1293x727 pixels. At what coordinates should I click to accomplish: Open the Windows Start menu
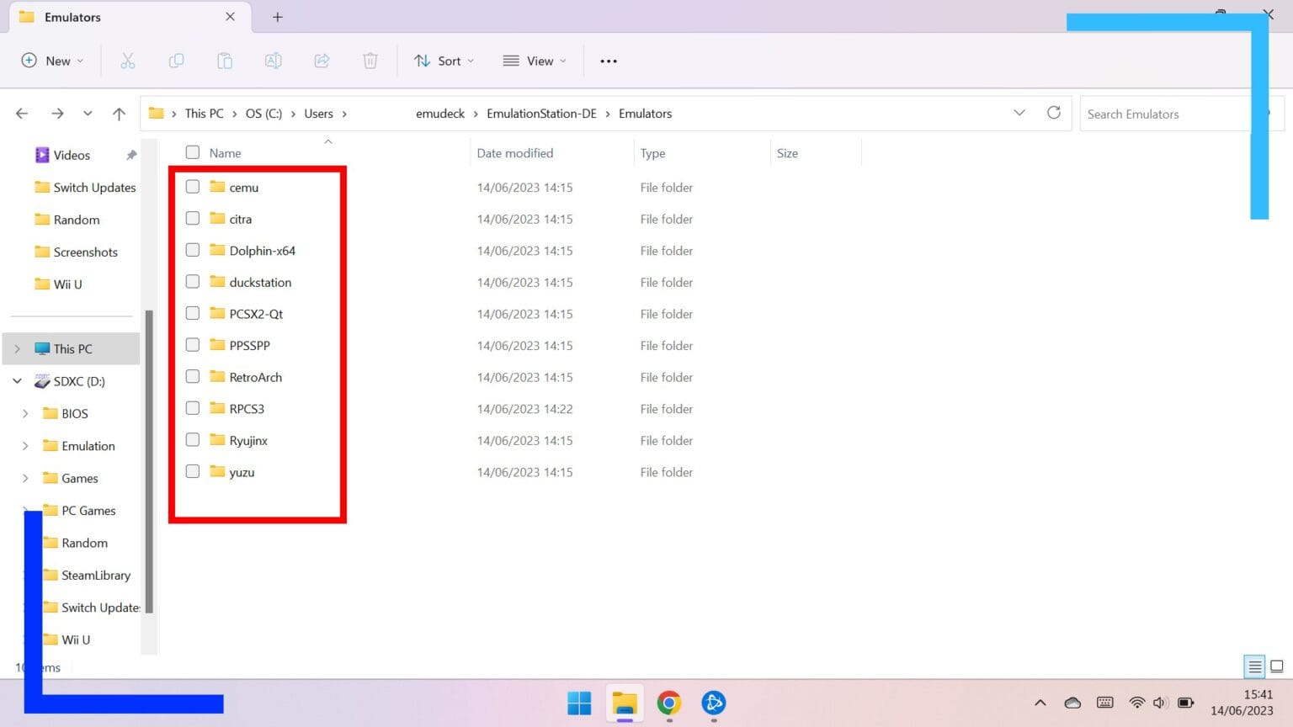(579, 703)
